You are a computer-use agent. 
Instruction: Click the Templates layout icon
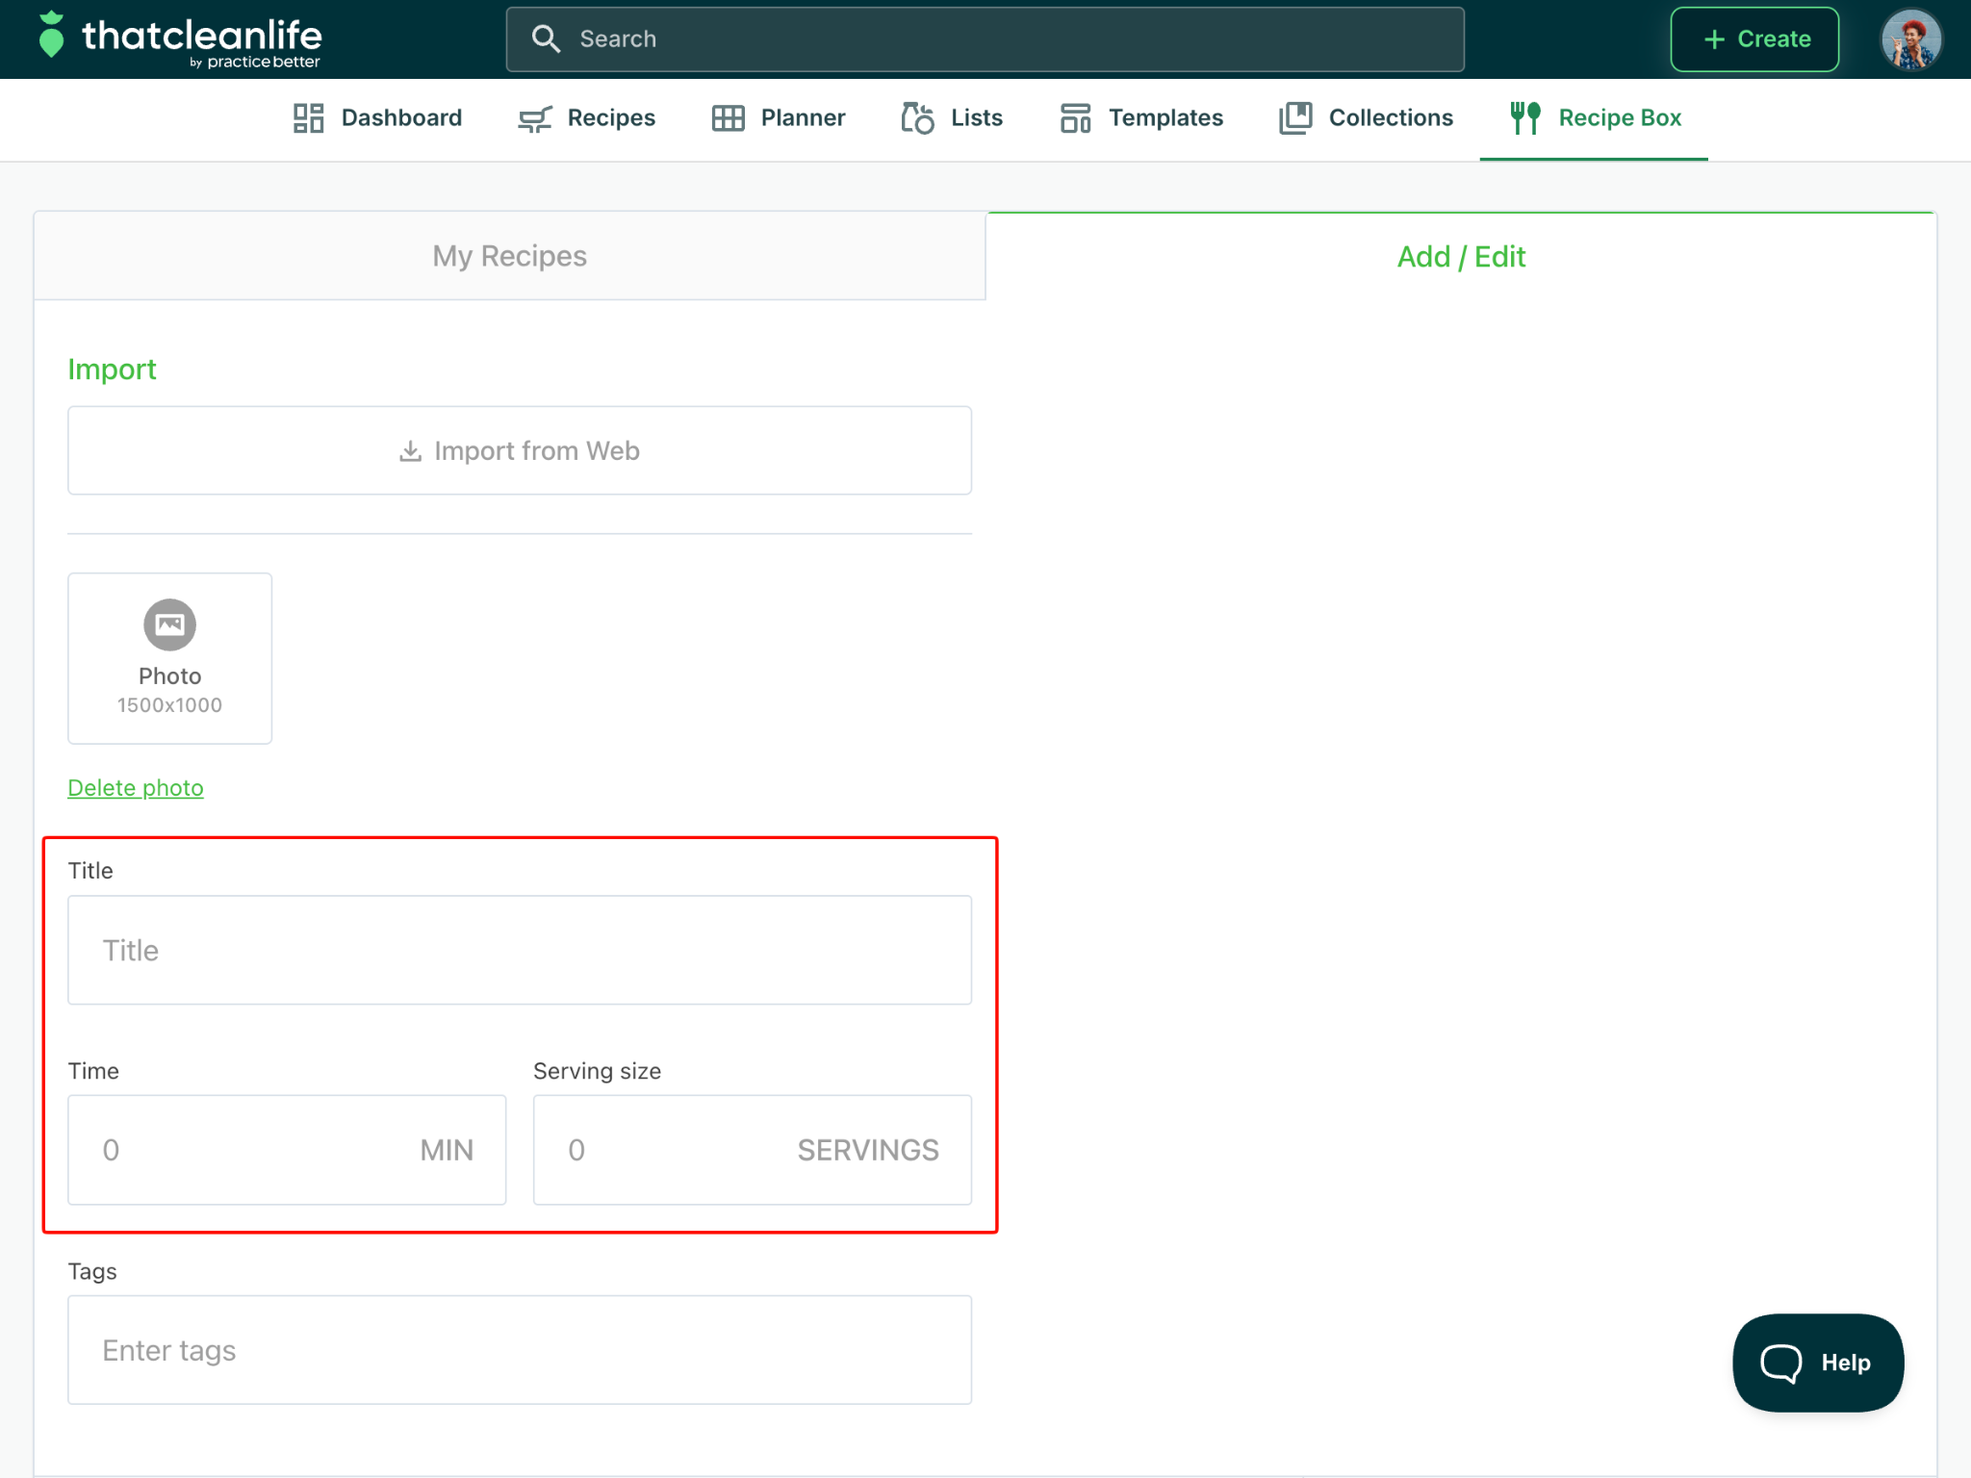[x=1075, y=118]
